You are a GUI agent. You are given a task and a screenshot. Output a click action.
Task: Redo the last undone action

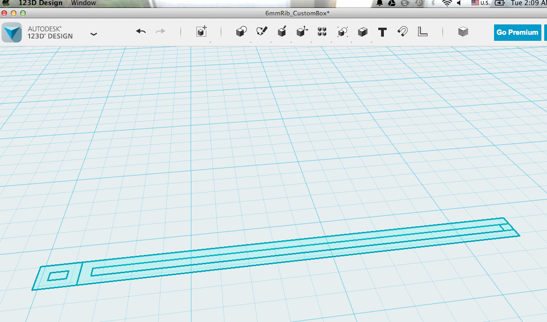click(160, 31)
